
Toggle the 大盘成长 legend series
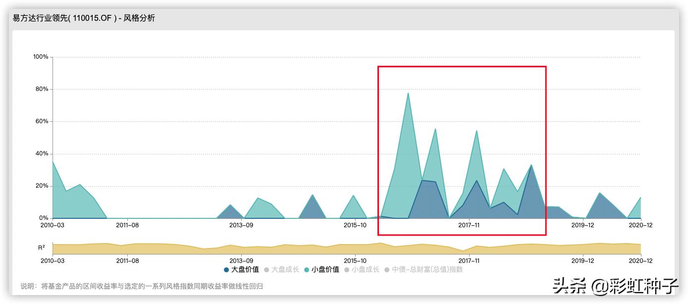pyautogui.click(x=281, y=270)
